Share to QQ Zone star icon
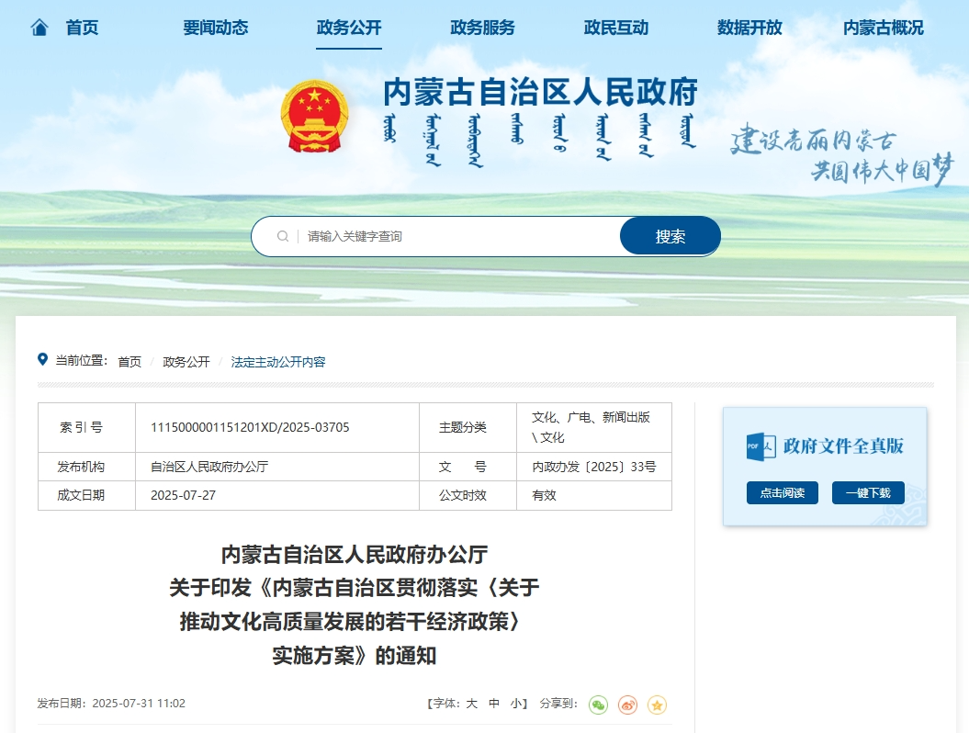This screenshot has height=733, width=969. 657,705
